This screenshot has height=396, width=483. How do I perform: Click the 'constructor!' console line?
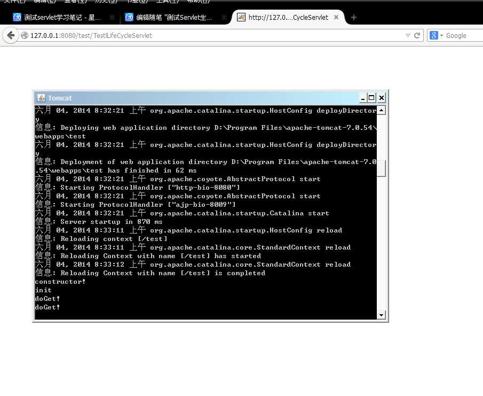(x=60, y=282)
